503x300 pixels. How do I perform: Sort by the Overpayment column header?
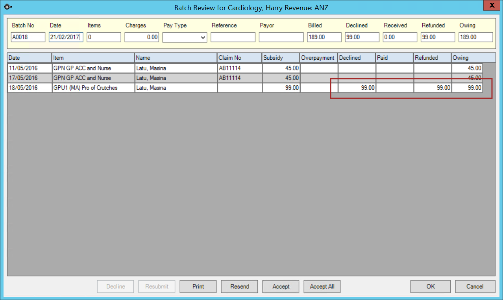tap(319, 58)
